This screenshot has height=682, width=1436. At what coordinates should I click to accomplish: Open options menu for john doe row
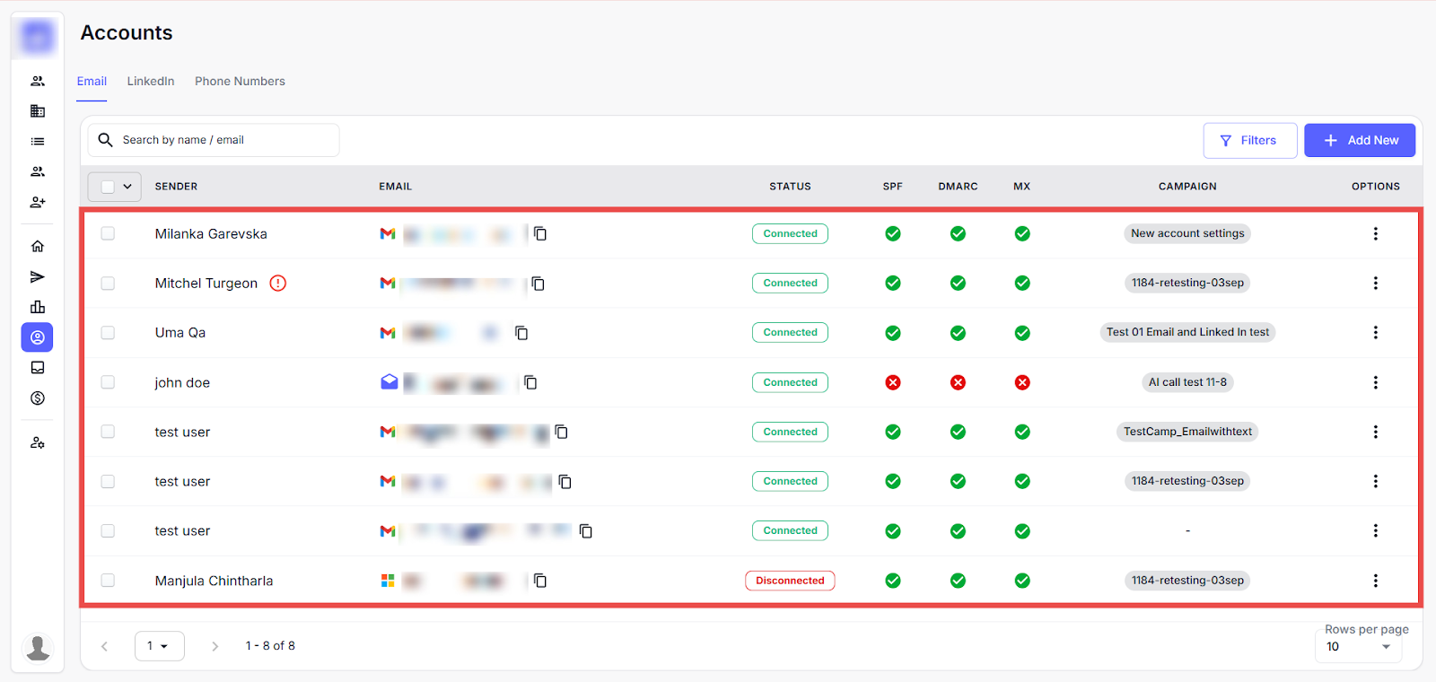pyautogui.click(x=1375, y=382)
